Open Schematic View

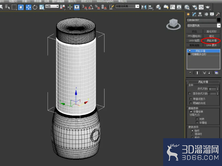[x=179, y=7]
